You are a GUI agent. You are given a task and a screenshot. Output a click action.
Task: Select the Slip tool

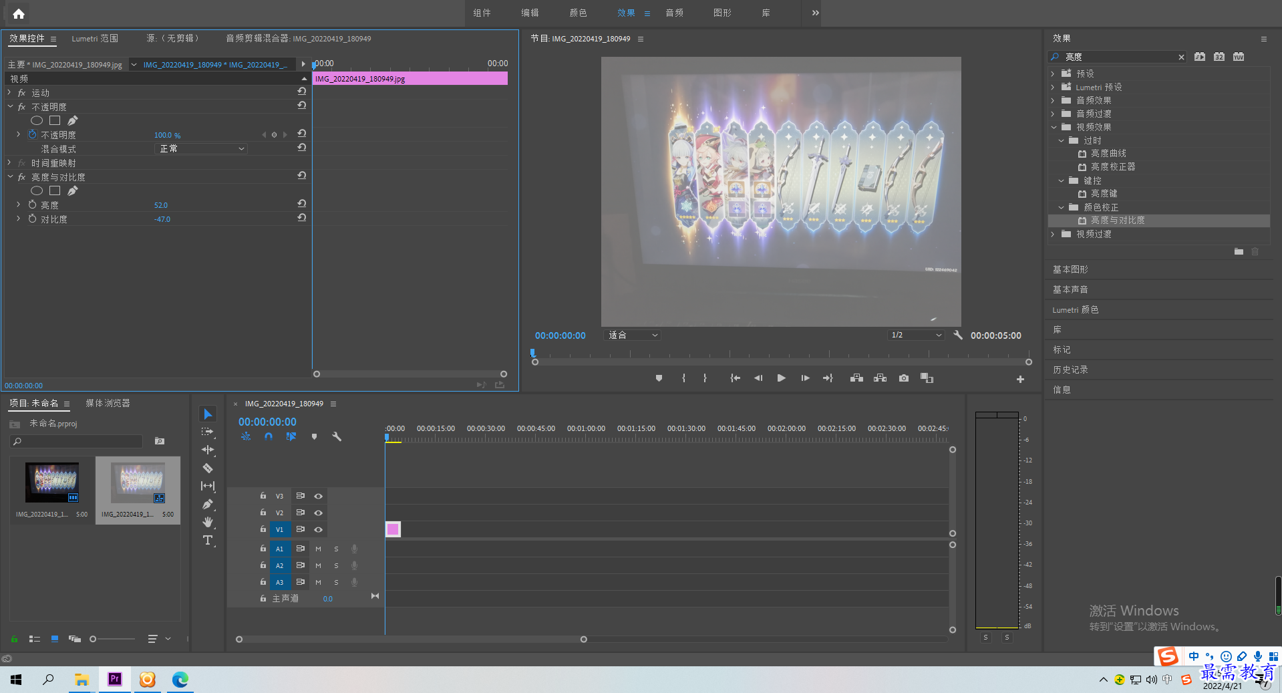208,486
